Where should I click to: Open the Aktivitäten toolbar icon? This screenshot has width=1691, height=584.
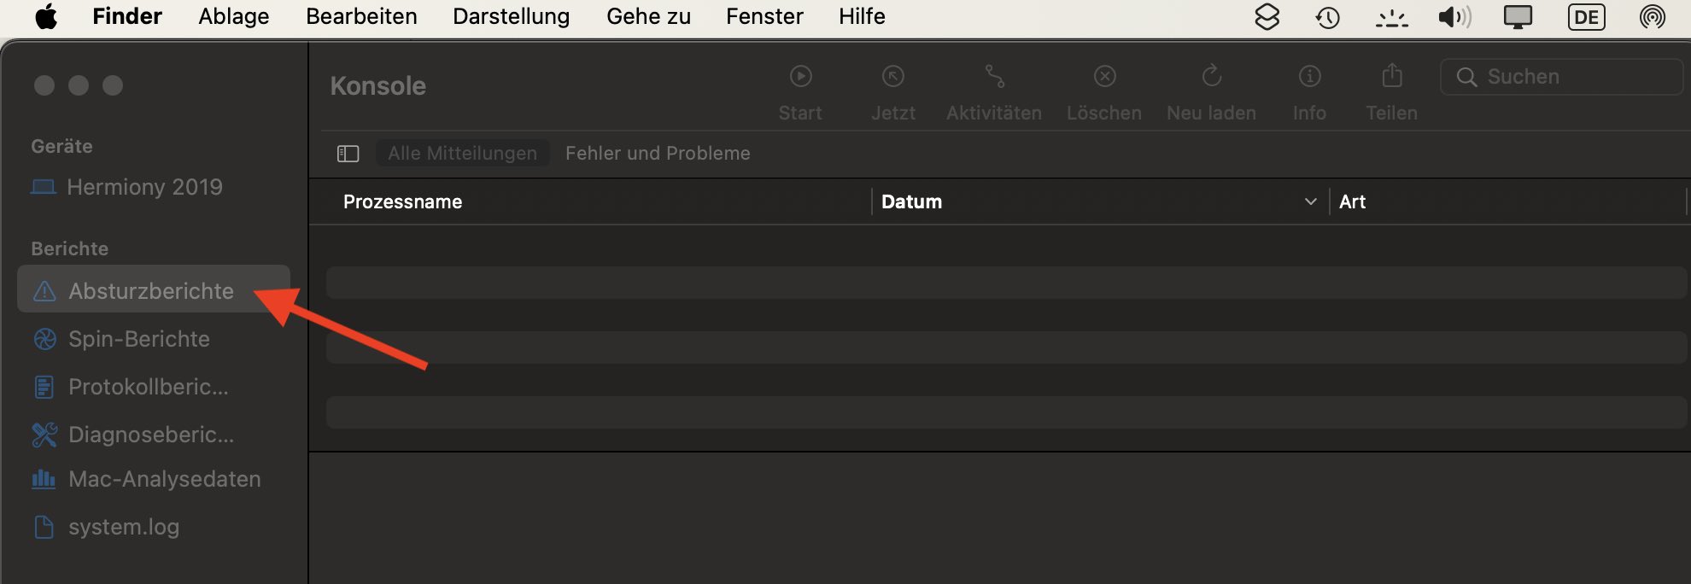(x=994, y=77)
